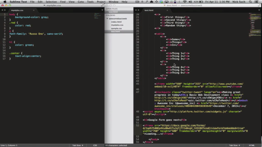This screenshot has width=262, height=147.
Task: Click the test.html window title proxy icon
Action: point(165,5)
